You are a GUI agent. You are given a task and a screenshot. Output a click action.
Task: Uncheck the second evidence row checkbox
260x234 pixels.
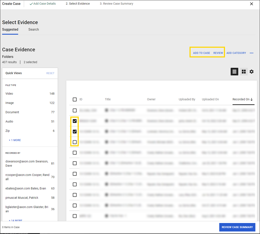(75, 121)
